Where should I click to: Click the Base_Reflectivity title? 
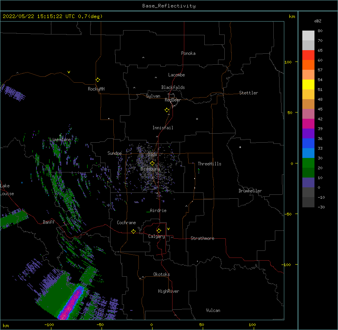[x=169, y=6]
